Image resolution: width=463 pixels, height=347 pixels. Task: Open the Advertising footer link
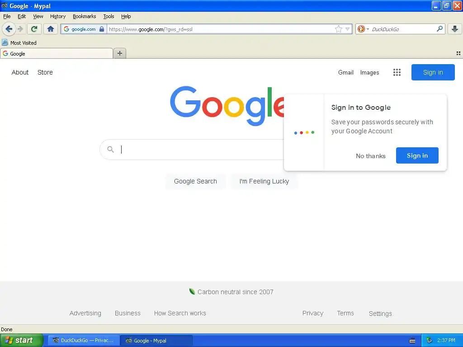click(x=85, y=313)
